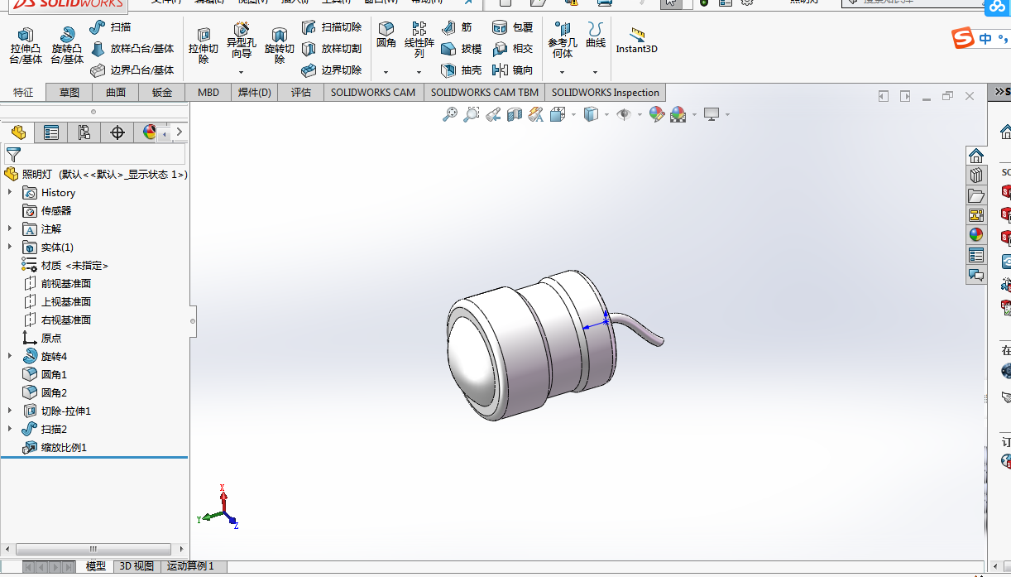
Task: Switch to the 草图 (Sketch) tab
Action: pyautogui.click(x=69, y=92)
